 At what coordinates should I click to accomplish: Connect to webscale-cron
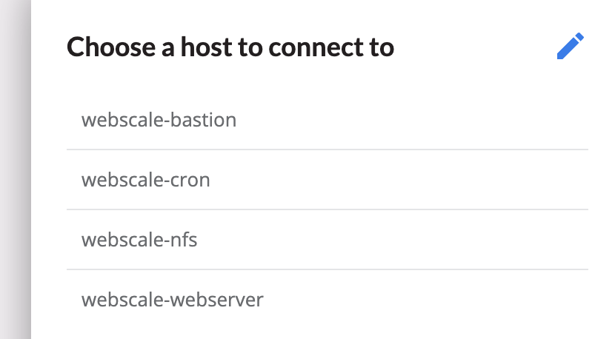(x=146, y=179)
